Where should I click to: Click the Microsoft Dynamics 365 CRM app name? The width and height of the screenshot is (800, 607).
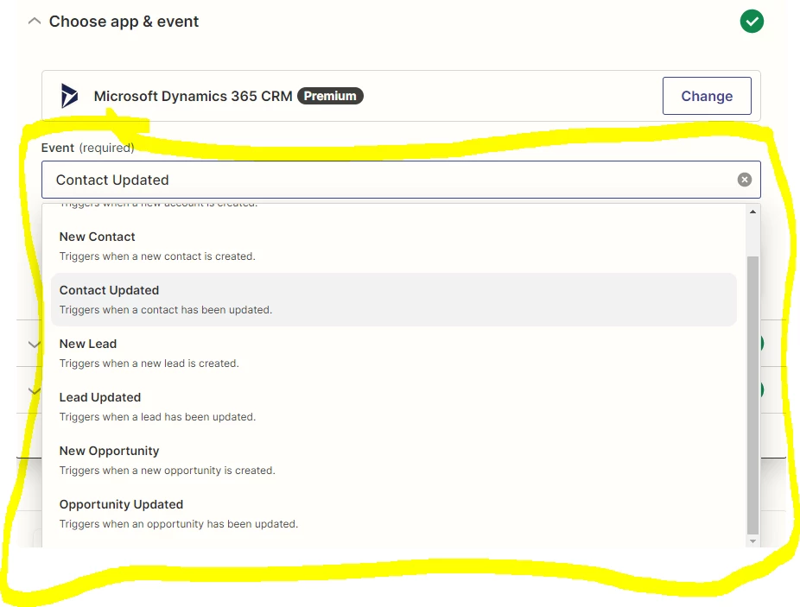coord(193,96)
